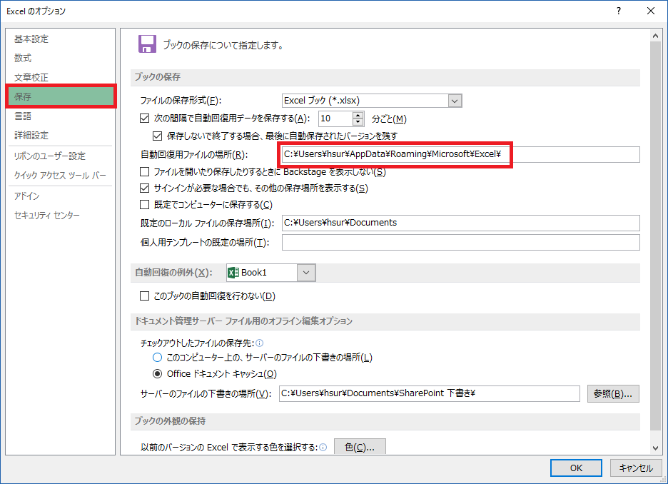Enable 'Backstage を表示しない' checkbox
This screenshot has height=484, width=668.
pyautogui.click(x=146, y=172)
